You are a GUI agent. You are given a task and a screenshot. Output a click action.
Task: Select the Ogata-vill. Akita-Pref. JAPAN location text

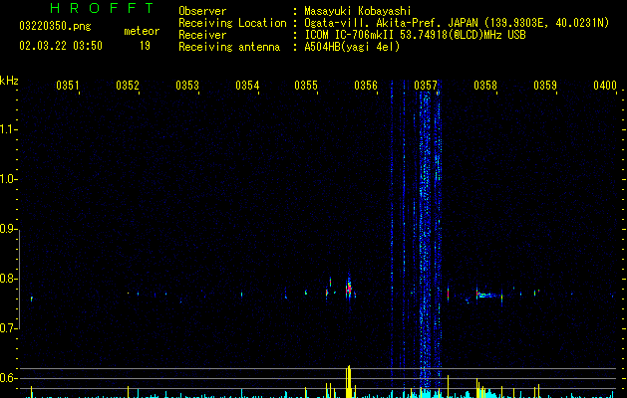tap(391, 23)
